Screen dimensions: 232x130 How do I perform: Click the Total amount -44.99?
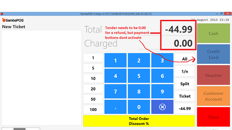179,29
